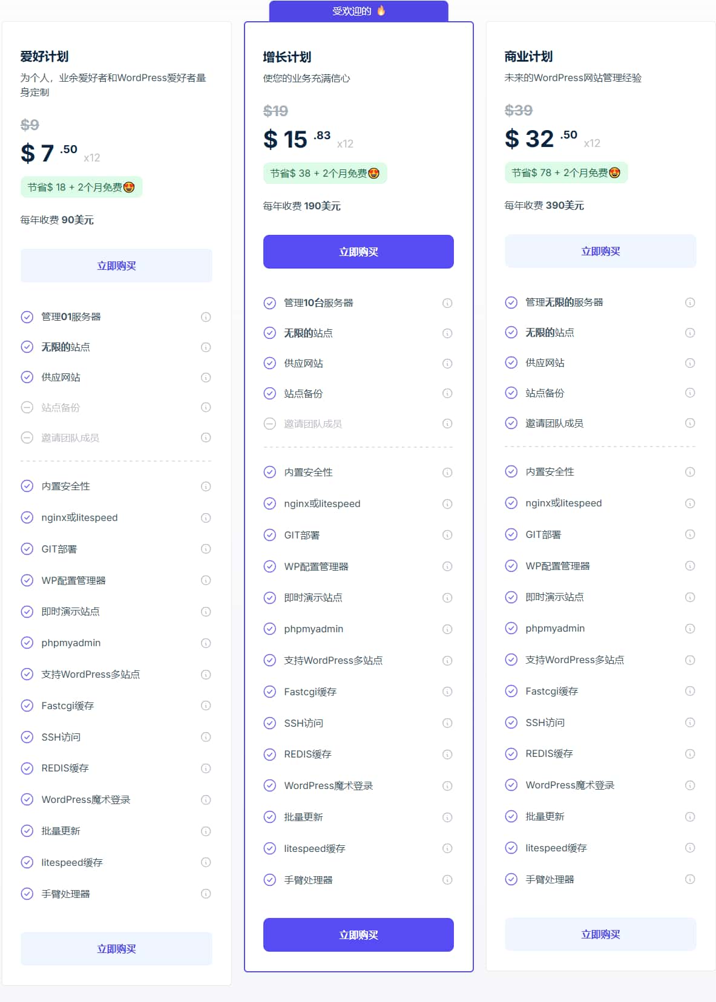This screenshot has width=716, height=1002.
Task: Click the checkmark beside 无限的站点 in 爱好计划
Action: (x=27, y=347)
